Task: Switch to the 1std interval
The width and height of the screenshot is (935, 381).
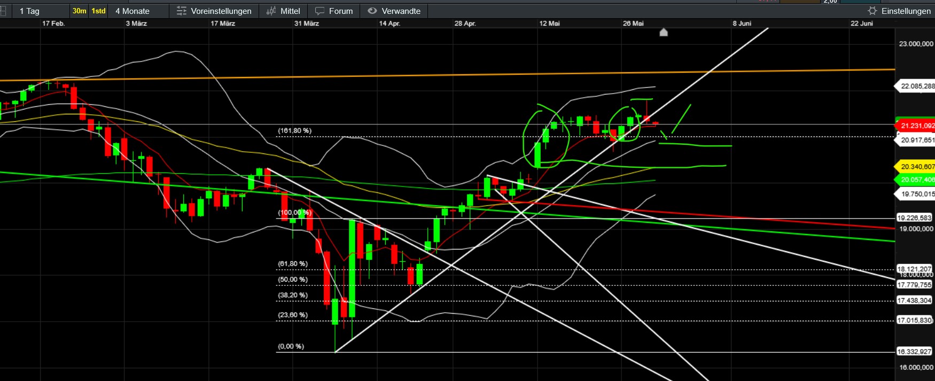Action: (98, 11)
